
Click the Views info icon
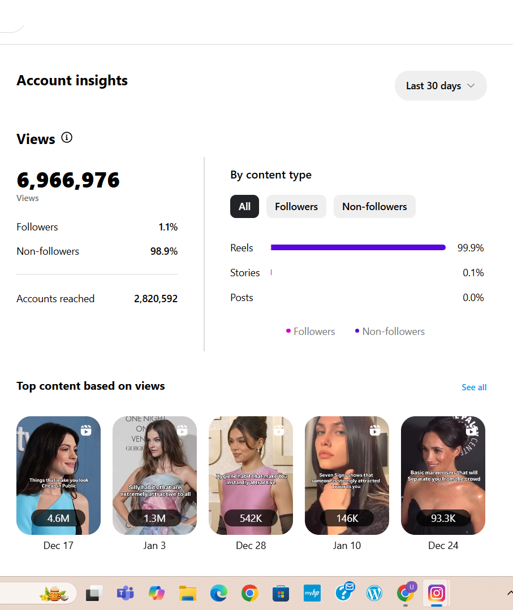pos(67,138)
